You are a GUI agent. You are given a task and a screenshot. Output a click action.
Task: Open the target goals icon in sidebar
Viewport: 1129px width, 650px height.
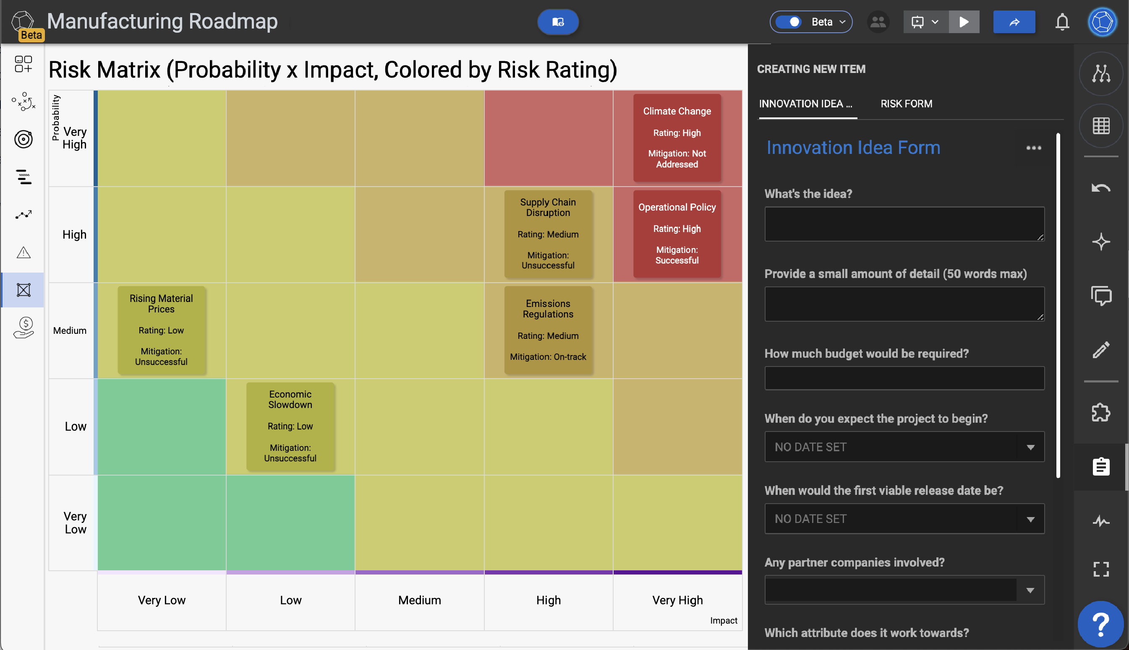pyautogui.click(x=23, y=139)
